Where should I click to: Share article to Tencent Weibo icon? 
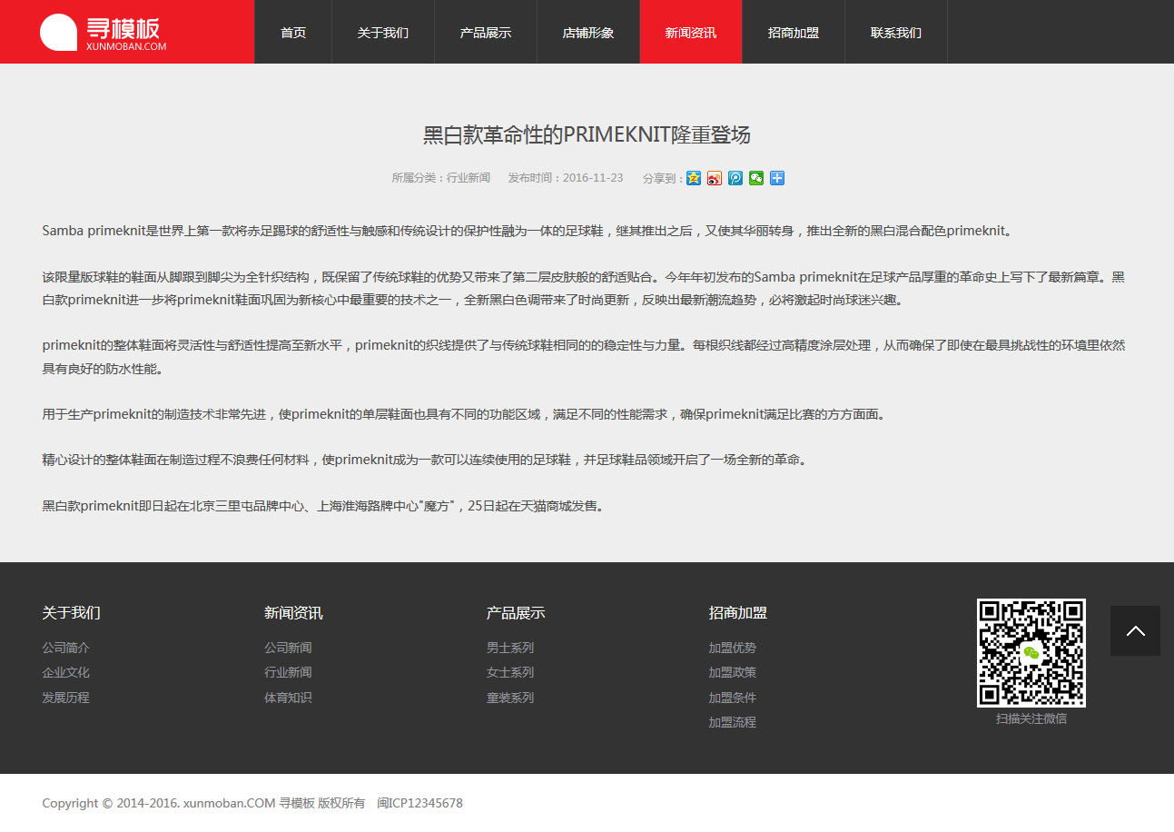point(735,178)
